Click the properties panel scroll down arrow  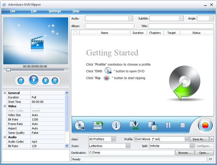pos(67,145)
